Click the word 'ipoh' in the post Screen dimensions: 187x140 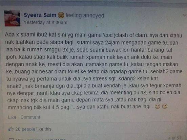(11, 57)
